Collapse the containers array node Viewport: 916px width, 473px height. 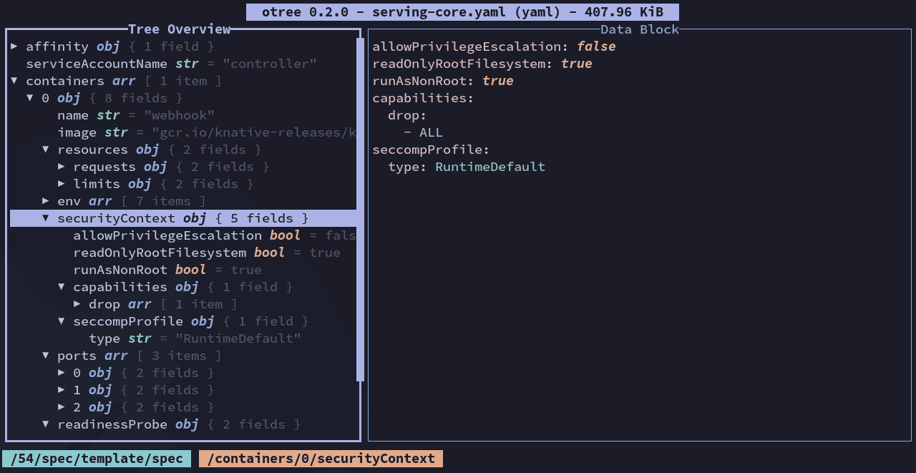click(14, 81)
